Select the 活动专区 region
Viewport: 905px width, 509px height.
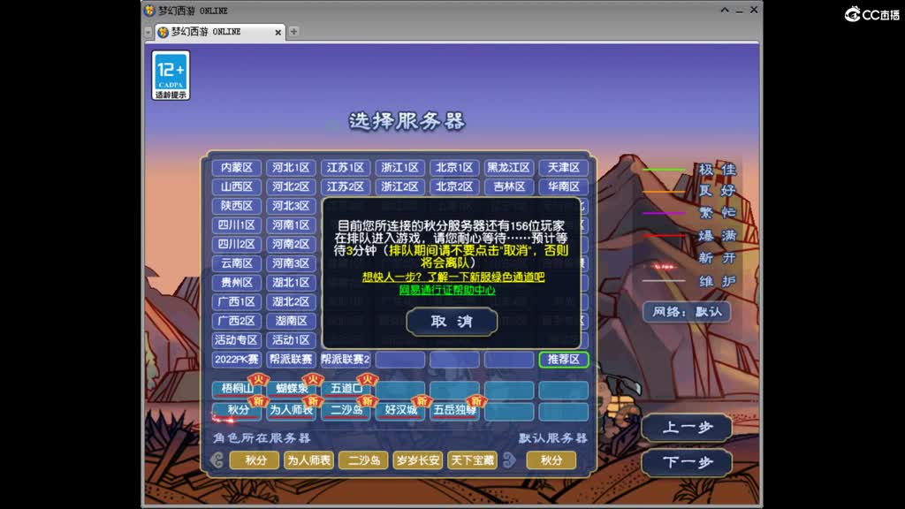(237, 340)
